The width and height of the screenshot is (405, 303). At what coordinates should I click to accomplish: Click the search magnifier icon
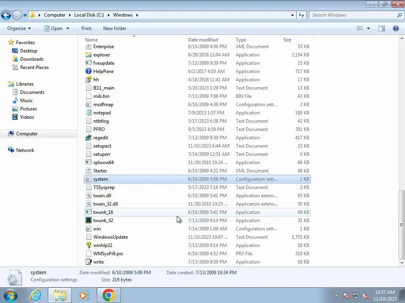(399, 15)
